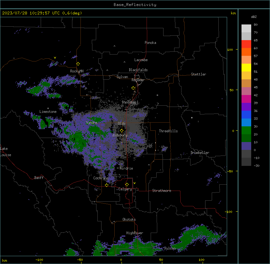Click the white plus marker north of Drumheller
This screenshot has height=264, width=270.
click(x=192, y=118)
